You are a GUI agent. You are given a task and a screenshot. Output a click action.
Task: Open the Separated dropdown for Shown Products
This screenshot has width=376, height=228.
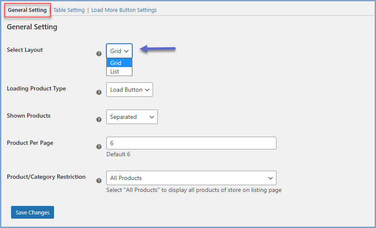point(132,117)
